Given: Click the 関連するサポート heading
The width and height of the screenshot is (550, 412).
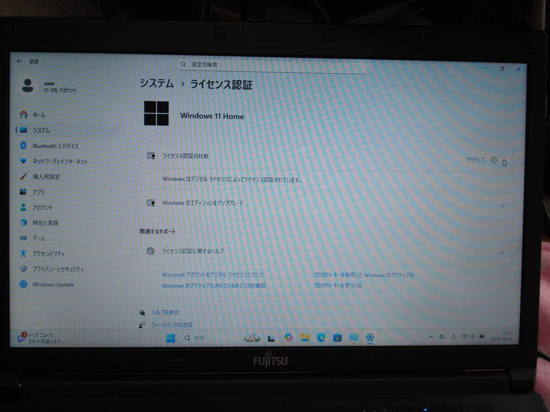Looking at the screenshot, I should [x=158, y=232].
